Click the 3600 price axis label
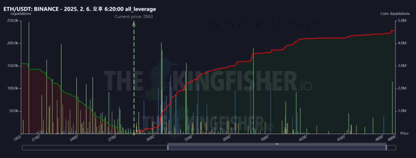 pos(226,138)
